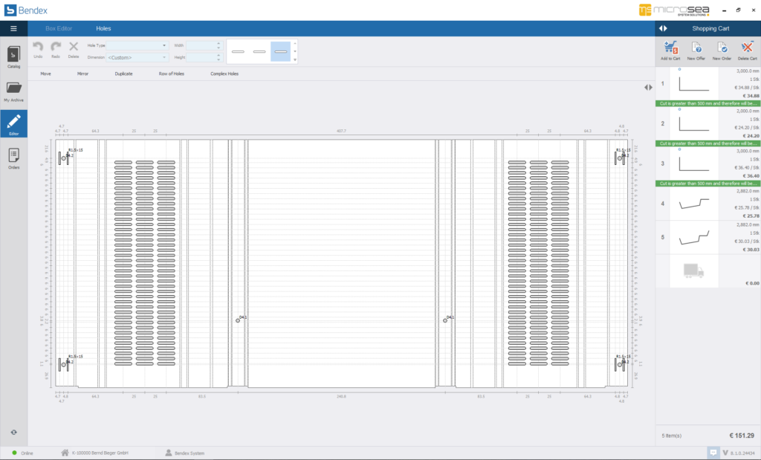Screen dimensions: 761x460
Task: Delete the selected hole with the X icon
Action: (x=74, y=48)
